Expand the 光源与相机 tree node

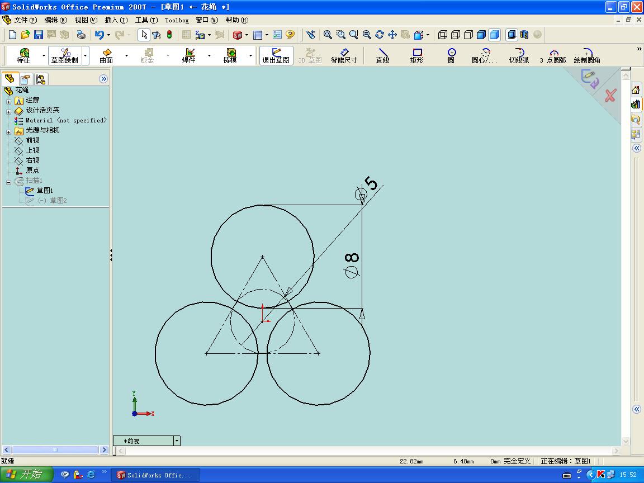[8, 132]
